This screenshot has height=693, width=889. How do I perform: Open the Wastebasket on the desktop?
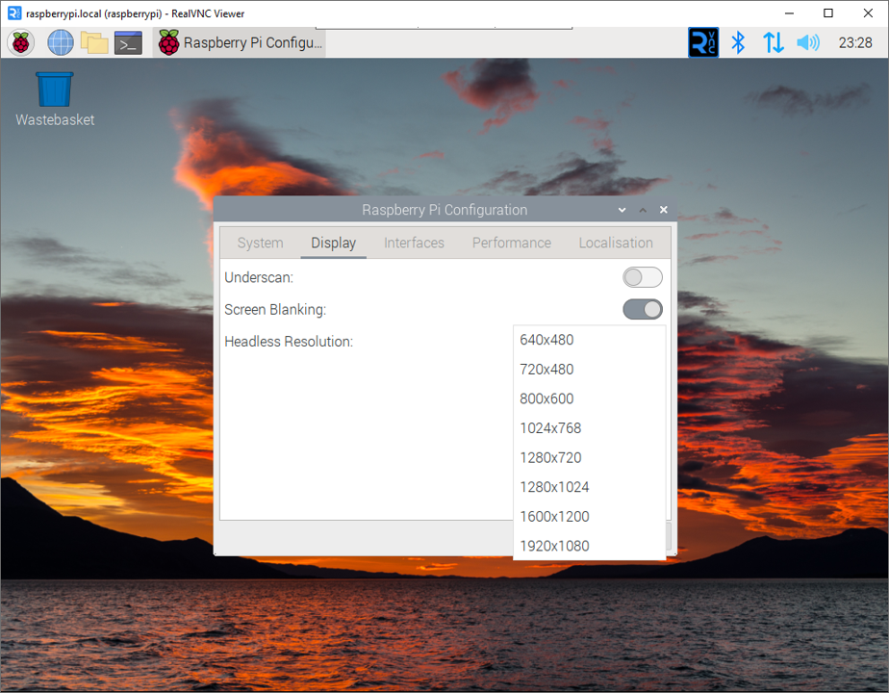(x=54, y=91)
